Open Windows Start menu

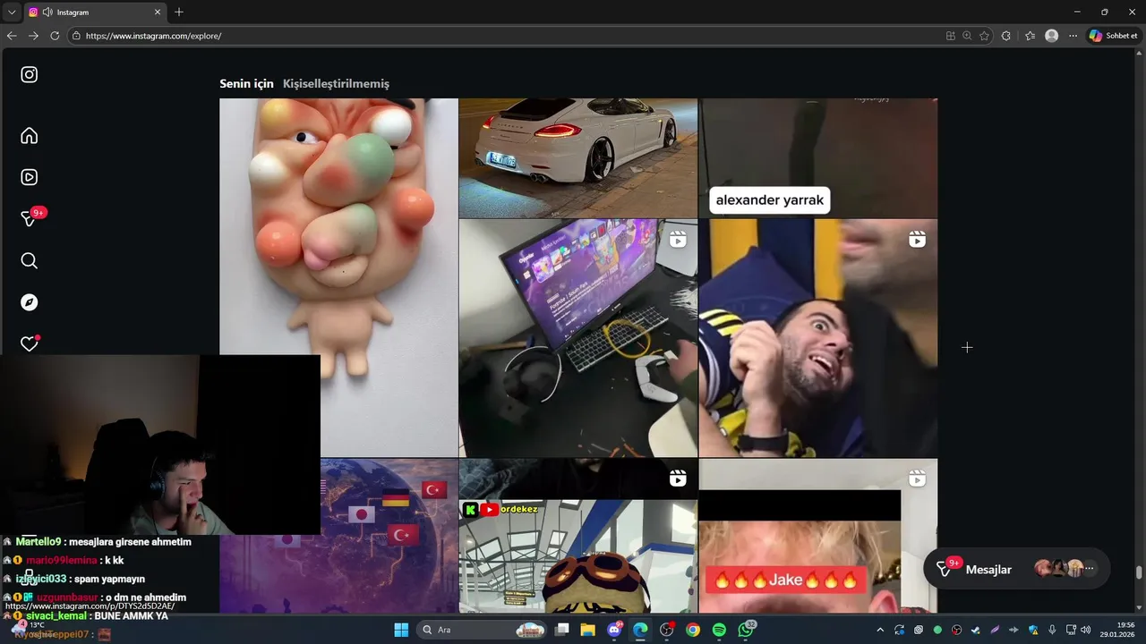click(x=401, y=630)
